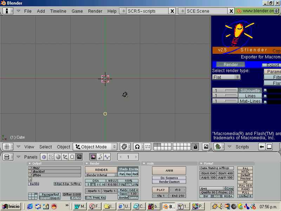Toggle the Do Sequence option
This screenshot has height=211, width=281.
tap(169, 178)
